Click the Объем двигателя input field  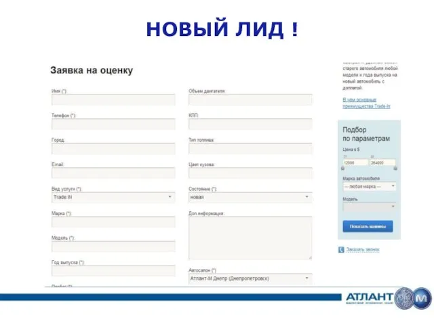[250, 100]
